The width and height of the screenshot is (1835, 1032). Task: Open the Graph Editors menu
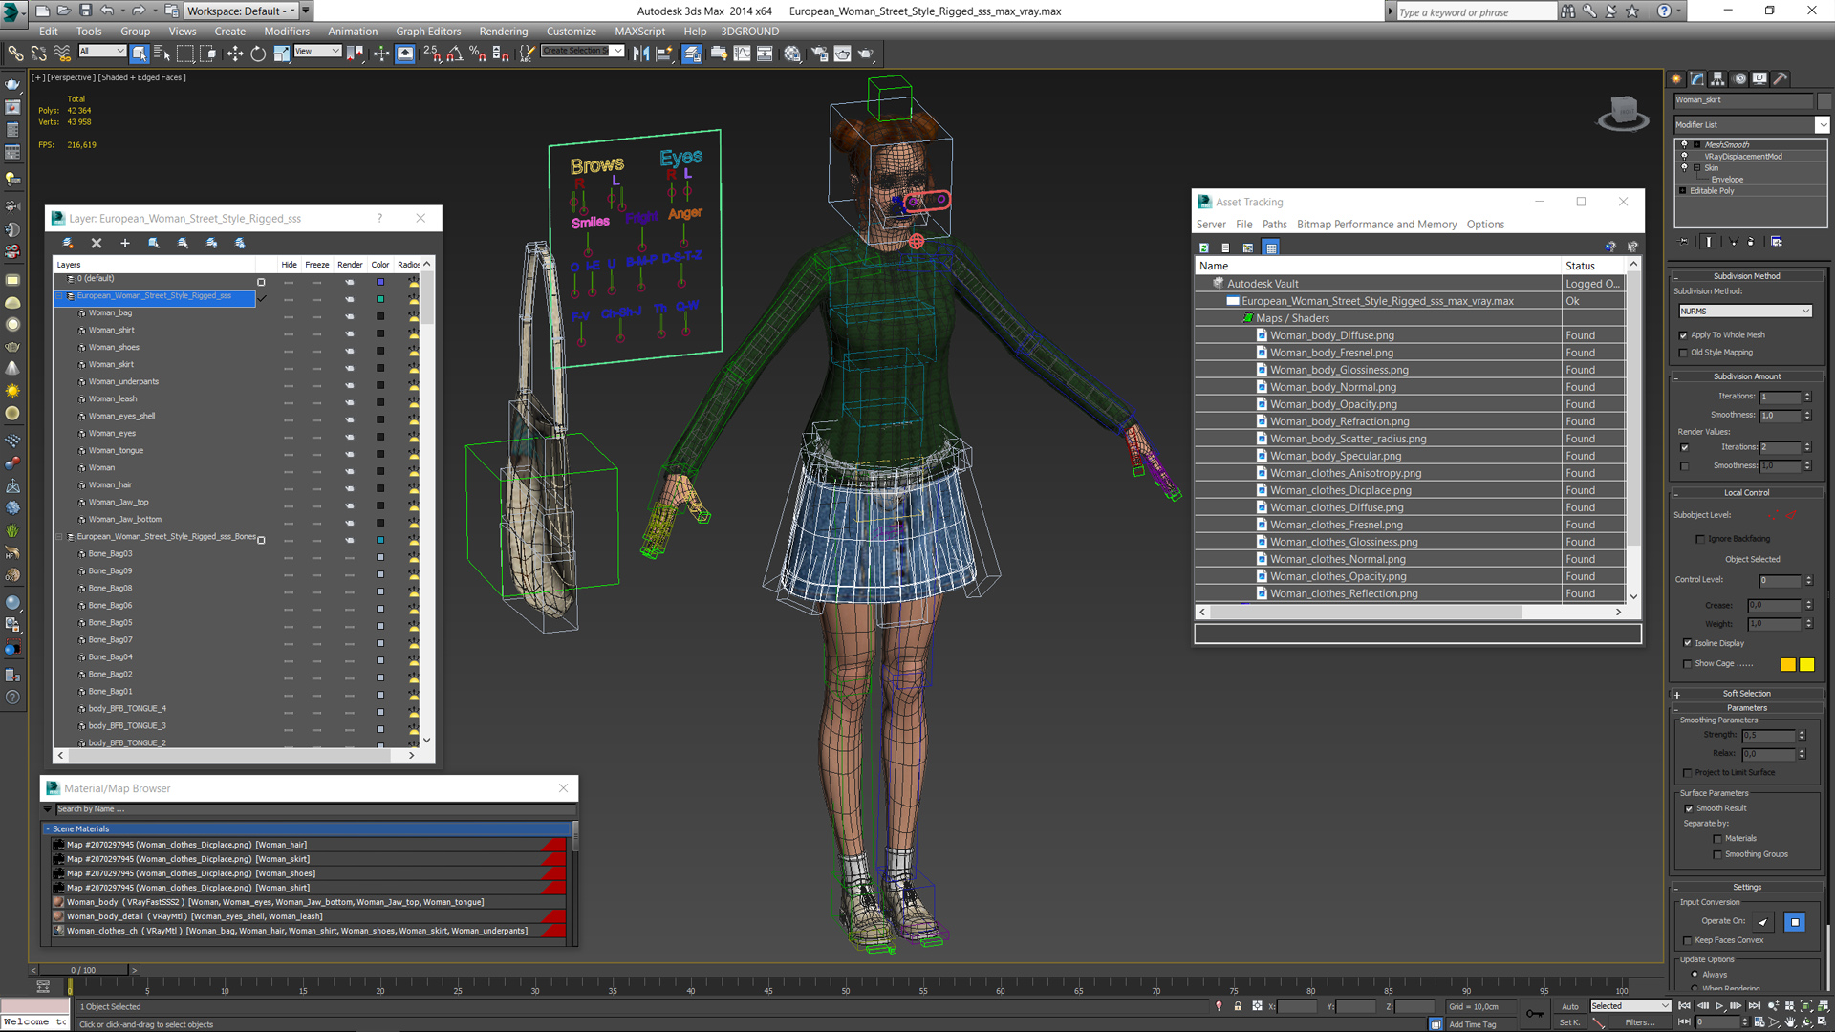(x=428, y=32)
